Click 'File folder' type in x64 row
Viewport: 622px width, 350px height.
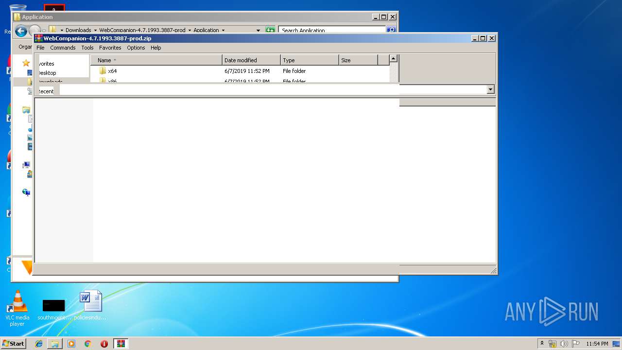294,71
